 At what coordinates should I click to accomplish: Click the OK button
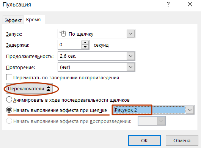point(144,140)
